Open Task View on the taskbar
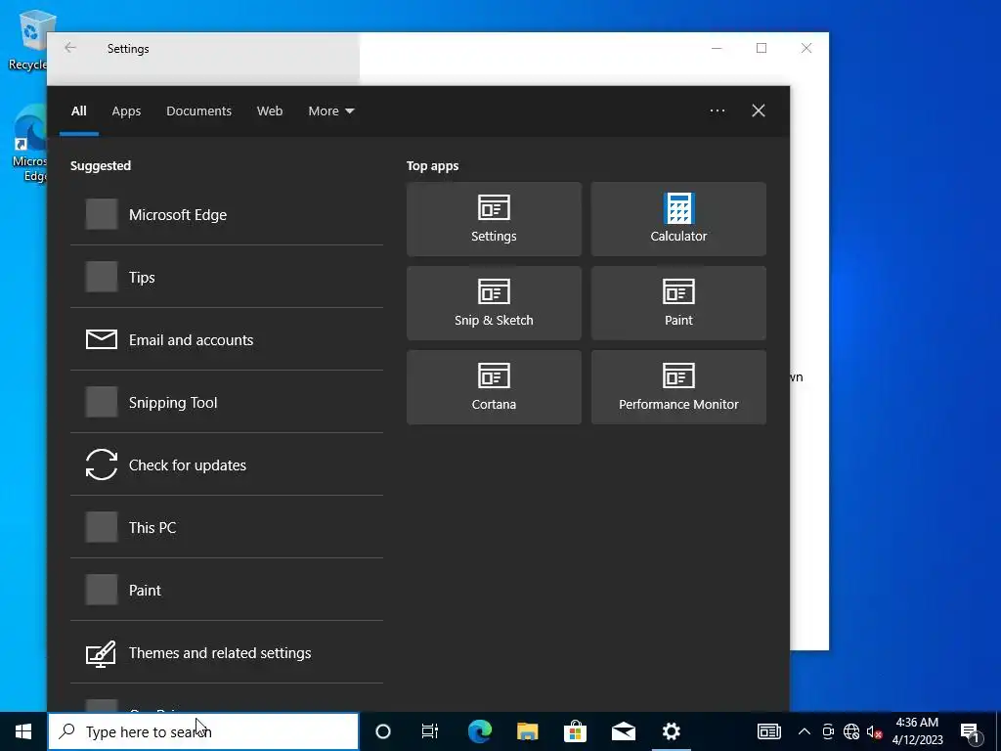 (x=430, y=731)
